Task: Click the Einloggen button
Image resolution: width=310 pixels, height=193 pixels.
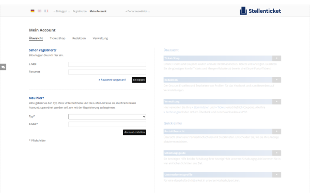Action: point(139,80)
